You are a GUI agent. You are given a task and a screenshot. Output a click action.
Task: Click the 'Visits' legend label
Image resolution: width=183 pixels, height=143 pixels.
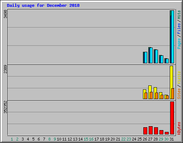point(179,78)
